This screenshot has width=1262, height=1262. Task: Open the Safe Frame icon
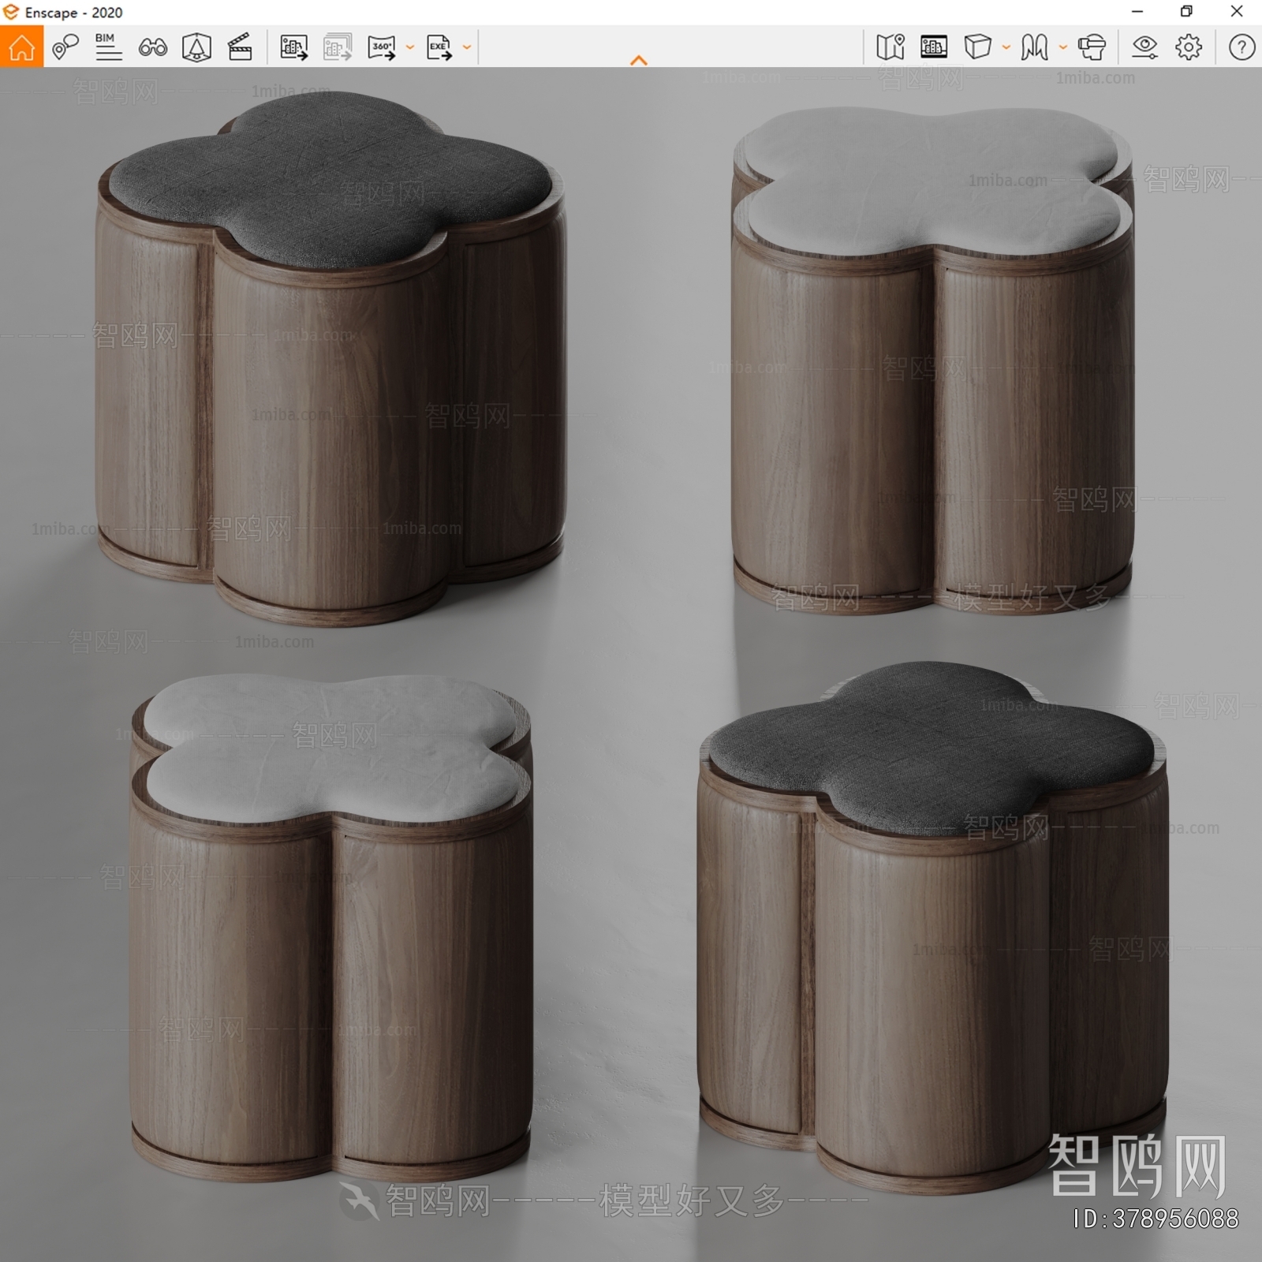coord(196,47)
